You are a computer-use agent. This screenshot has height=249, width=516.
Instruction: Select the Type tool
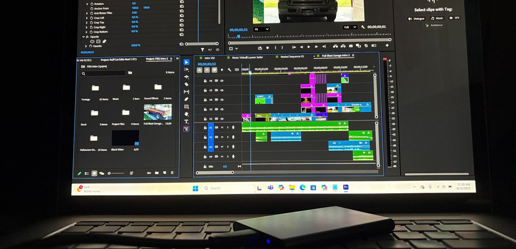click(186, 121)
